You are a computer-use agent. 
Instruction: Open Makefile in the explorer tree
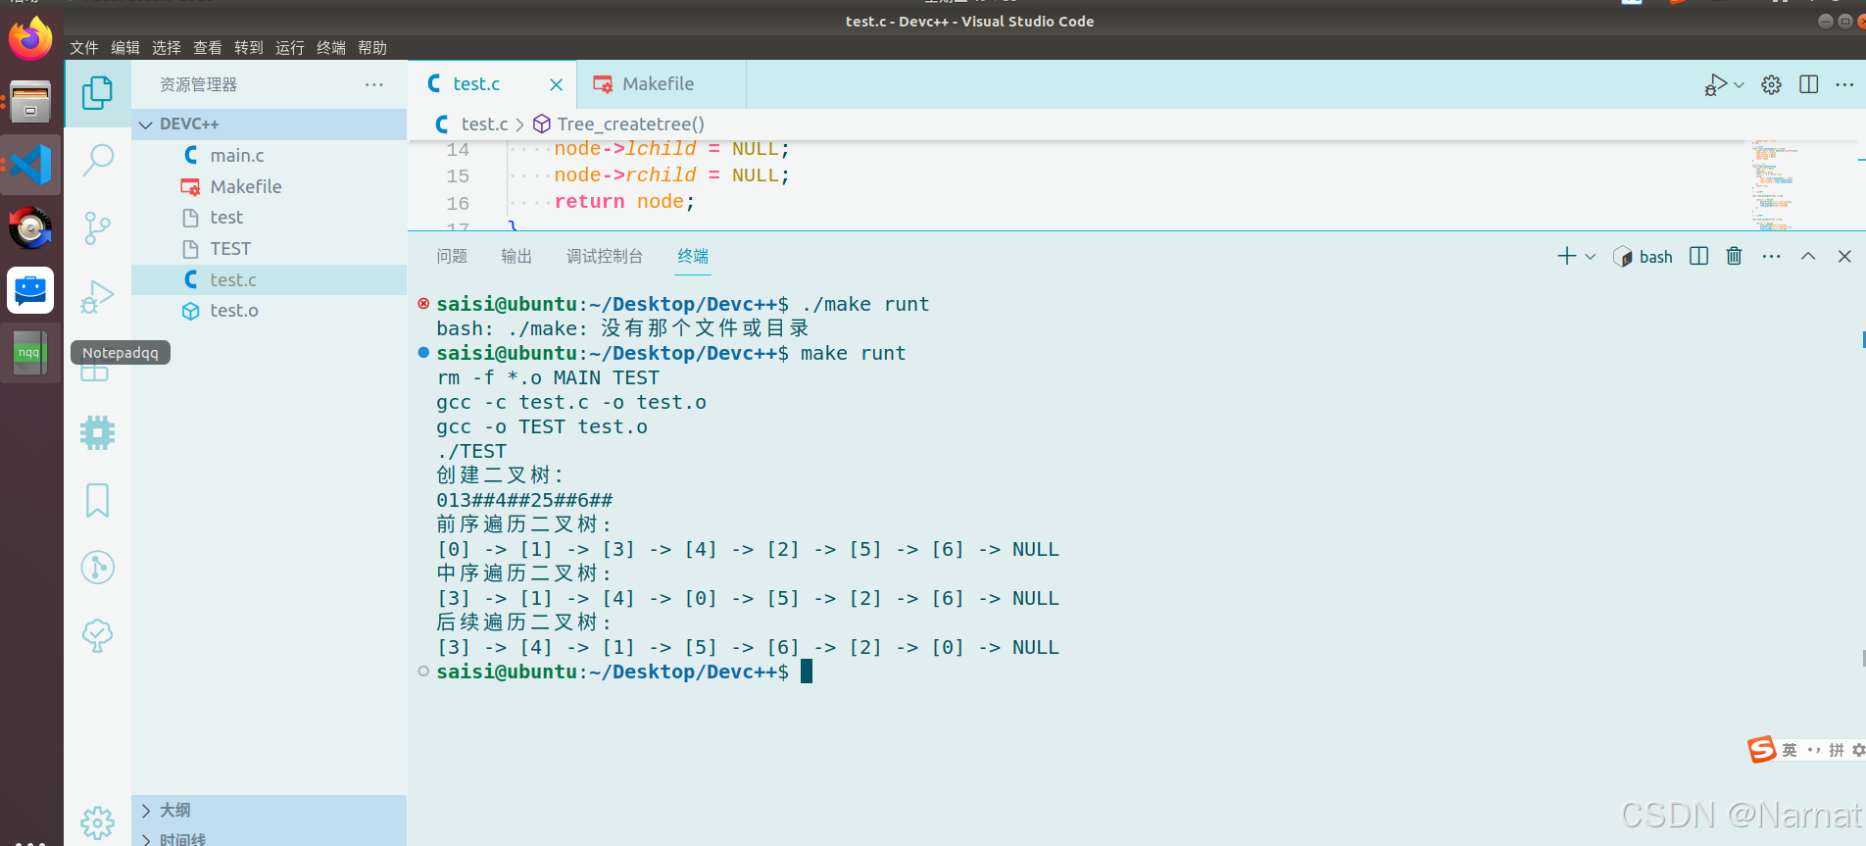tap(270, 186)
